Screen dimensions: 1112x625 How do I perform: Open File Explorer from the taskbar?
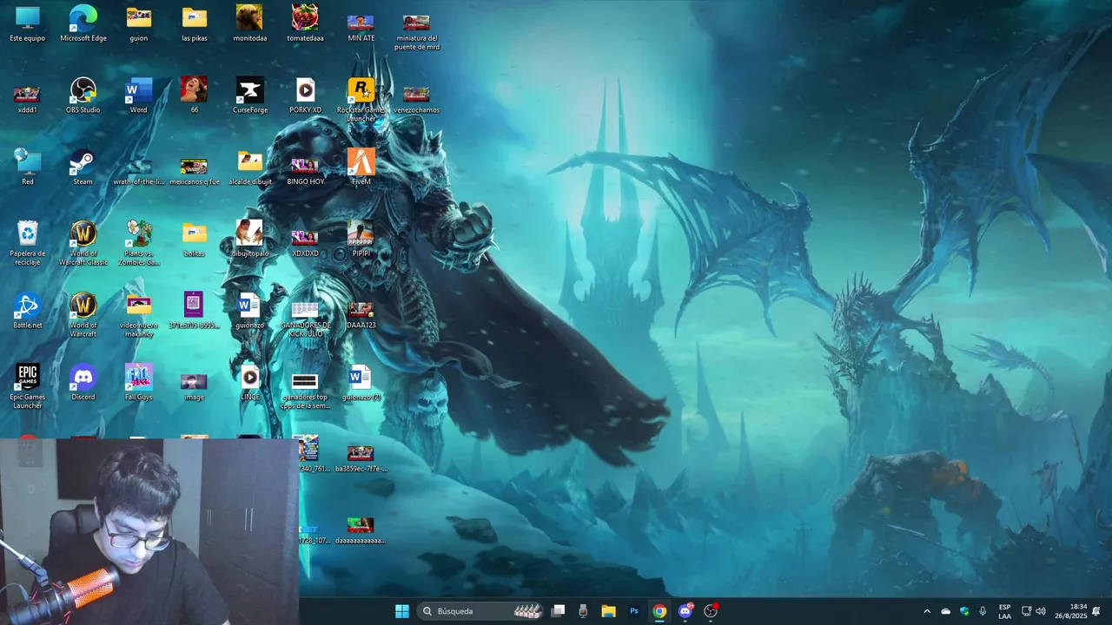point(608,611)
